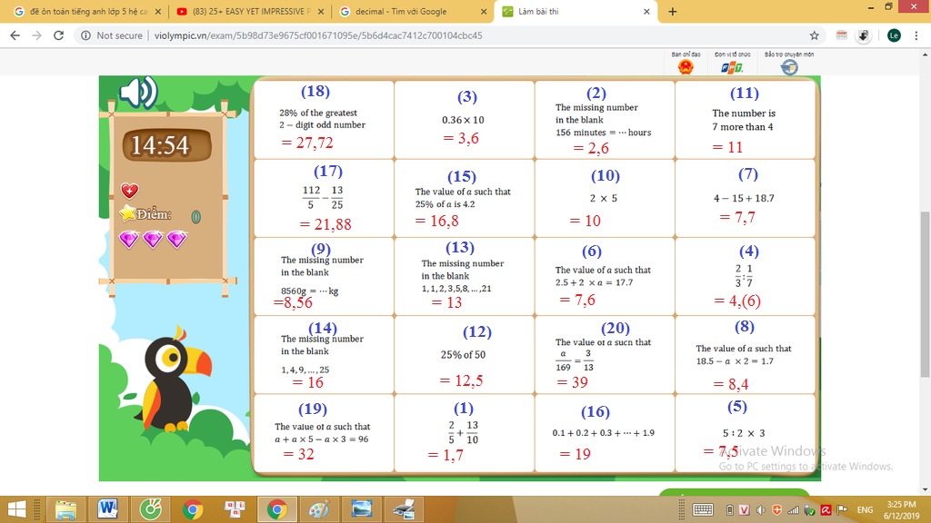Switch to the decimal Google search tab
The width and height of the screenshot is (931, 523).
[x=412, y=11]
